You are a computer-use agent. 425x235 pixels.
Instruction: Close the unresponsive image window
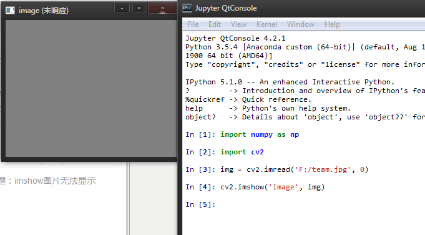162,8
